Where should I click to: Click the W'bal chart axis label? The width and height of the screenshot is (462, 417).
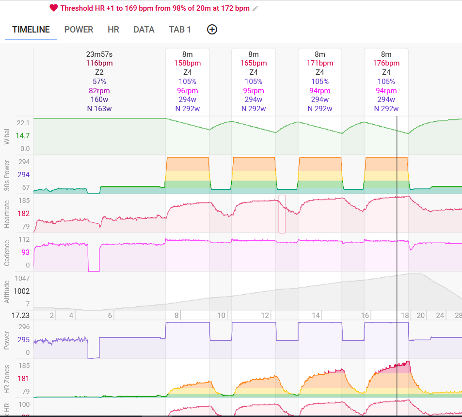(x=6, y=136)
